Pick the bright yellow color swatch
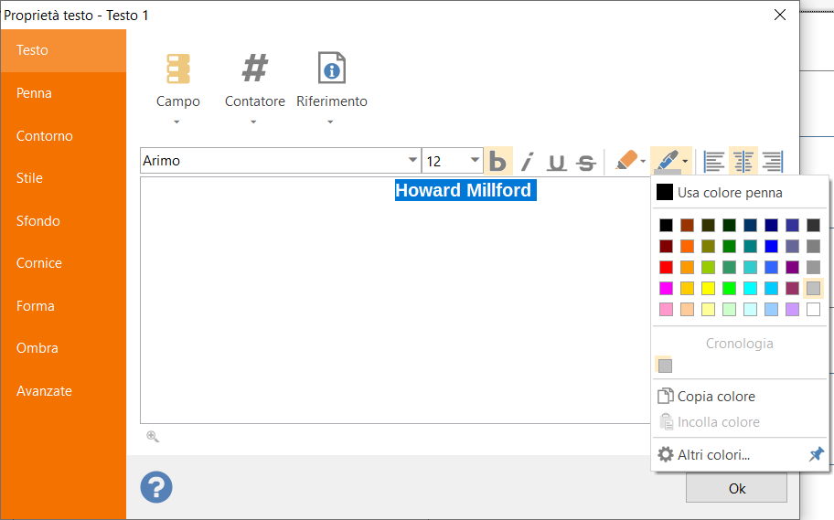The width and height of the screenshot is (834, 520). 708,288
